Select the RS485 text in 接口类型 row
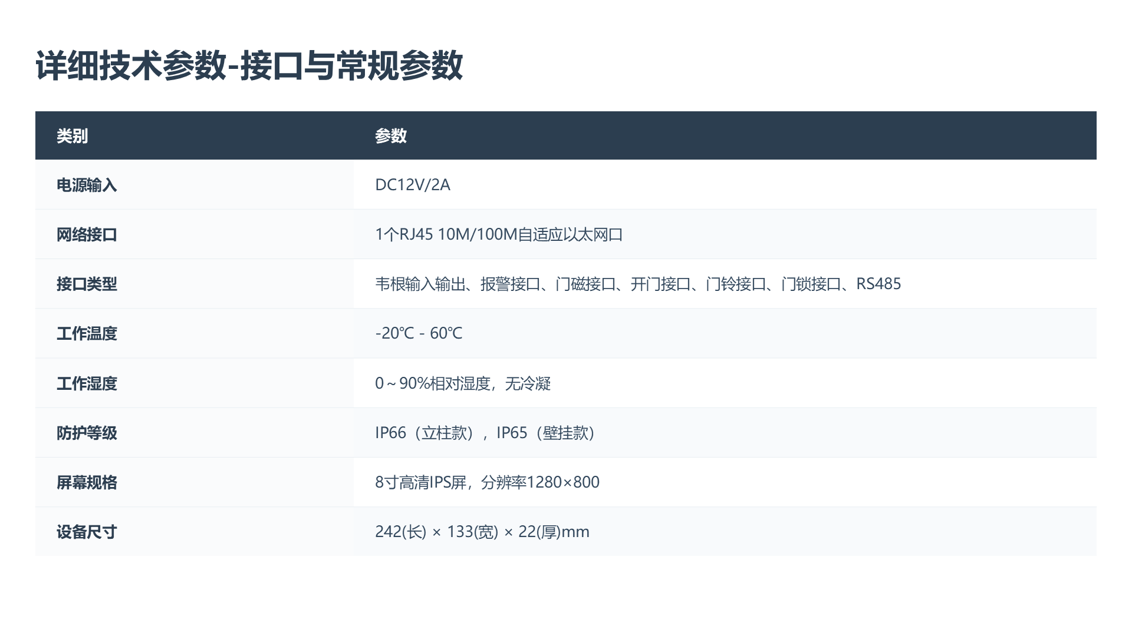This screenshot has height=636, width=1132. pyautogui.click(x=880, y=283)
